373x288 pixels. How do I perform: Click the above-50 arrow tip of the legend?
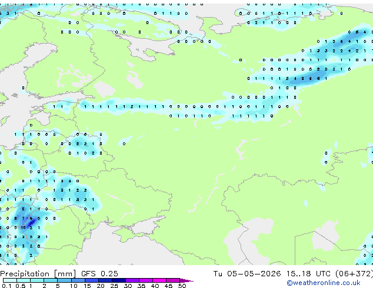click(x=186, y=280)
